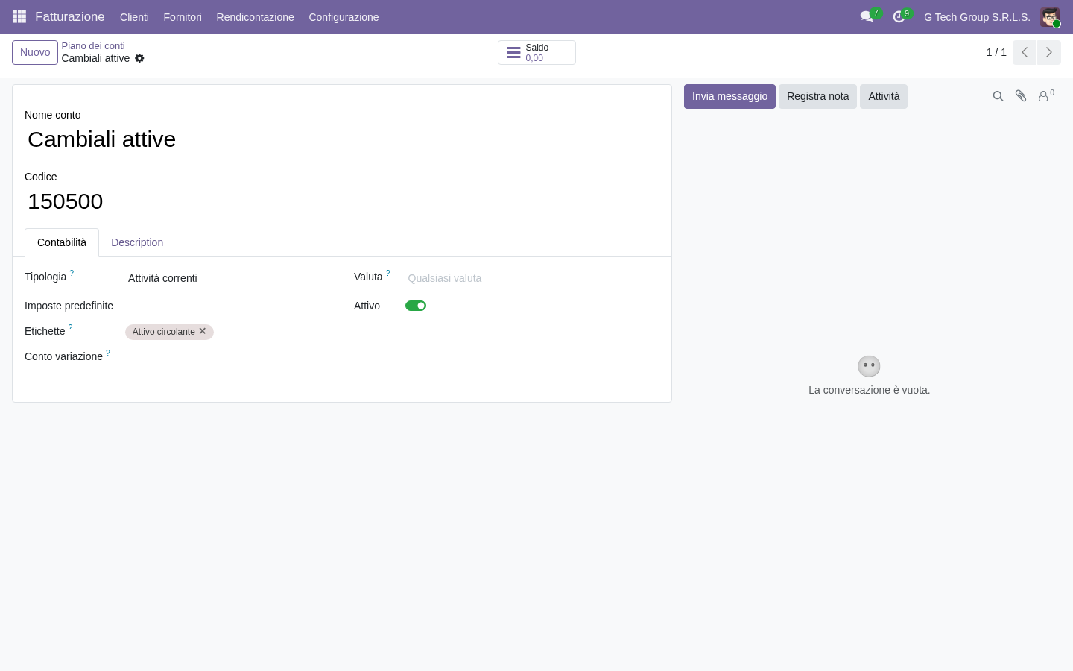Click the Attività button
Screen dimensions: 1073x671
pyautogui.click(x=884, y=96)
